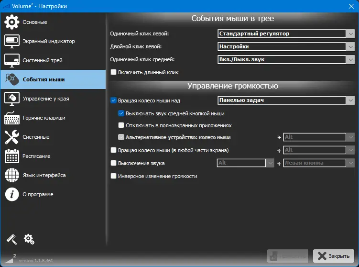Open Alt dropdown for wheel anywhere on screen
Screen dimensions: 359x267
319,150
